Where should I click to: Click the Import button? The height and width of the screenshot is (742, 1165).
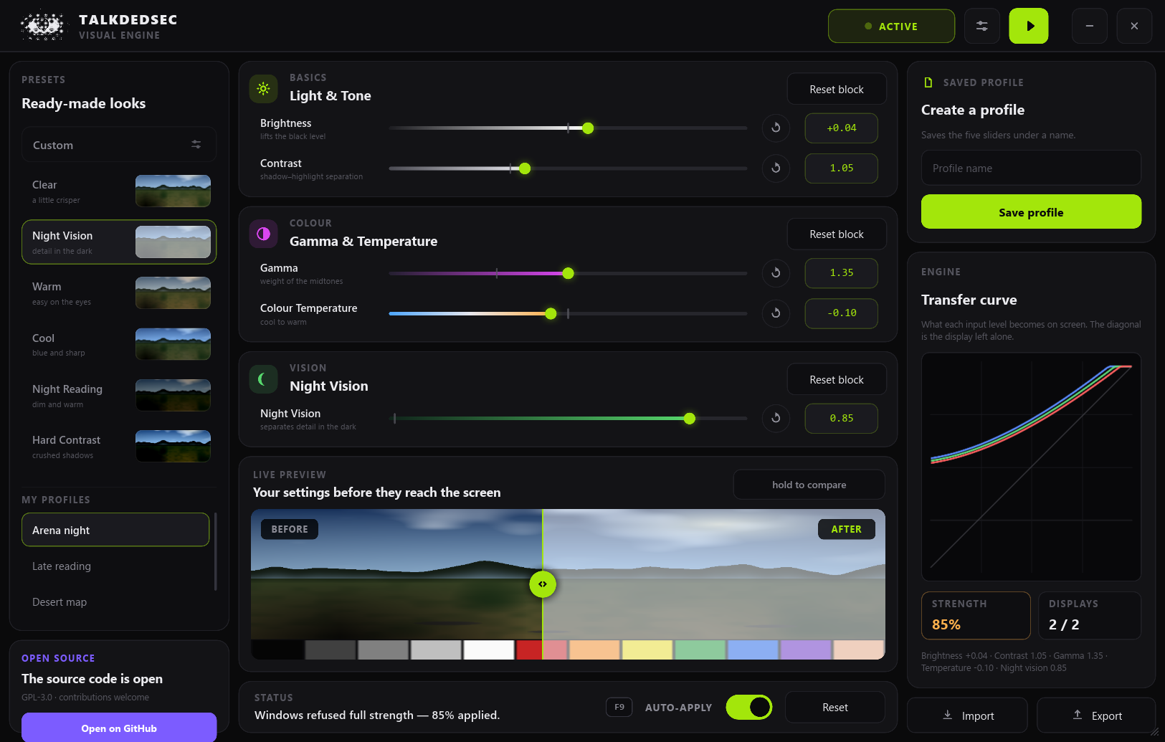967,715
